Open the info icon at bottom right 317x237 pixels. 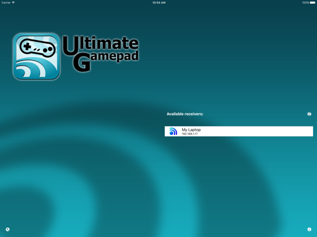[310, 230]
